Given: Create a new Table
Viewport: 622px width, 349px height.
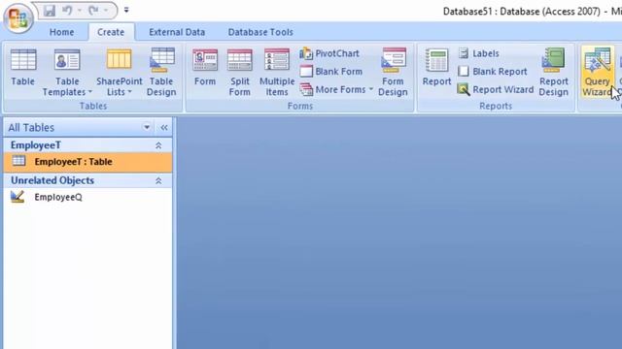Looking at the screenshot, I should [x=23, y=67].
